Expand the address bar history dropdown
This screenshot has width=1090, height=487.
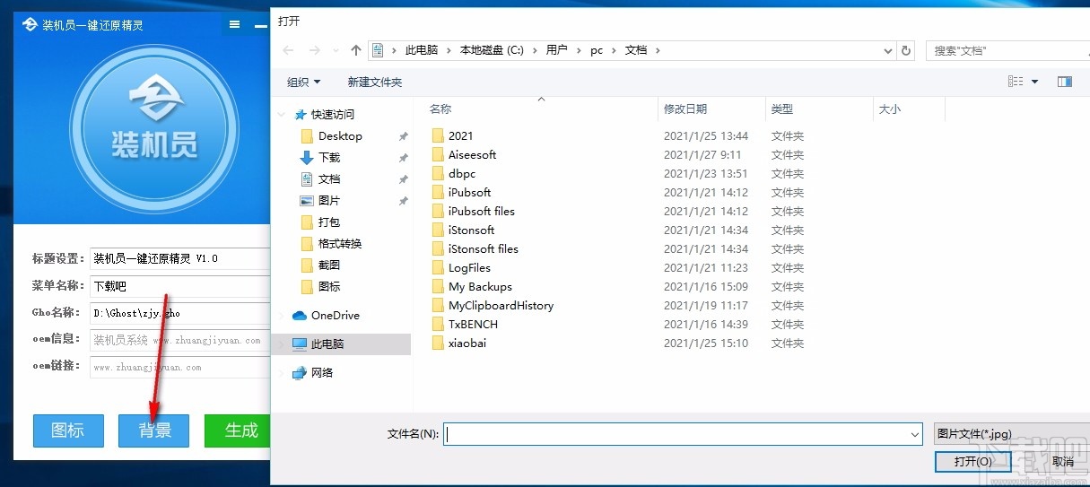(x=888, y=50)
